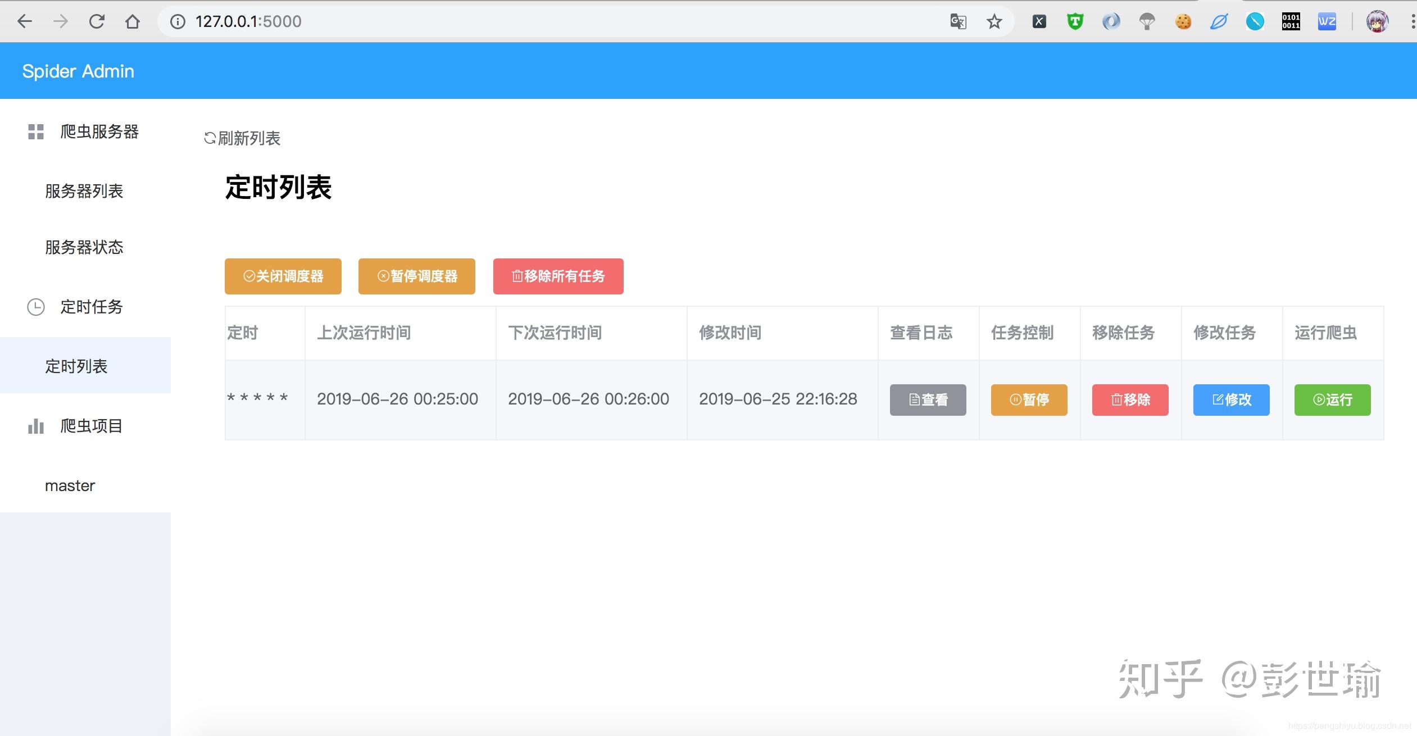This screenshot has height=736, width=1417.
Task: Select 定时列表 in the sidebar
Action: tap(78, 366)
